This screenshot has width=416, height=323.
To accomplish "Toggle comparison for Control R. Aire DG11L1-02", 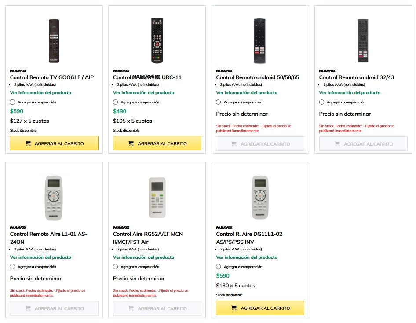I will [x=219, y=267].
